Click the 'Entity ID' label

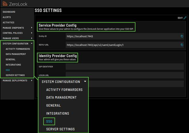click(x=43, y=36)
